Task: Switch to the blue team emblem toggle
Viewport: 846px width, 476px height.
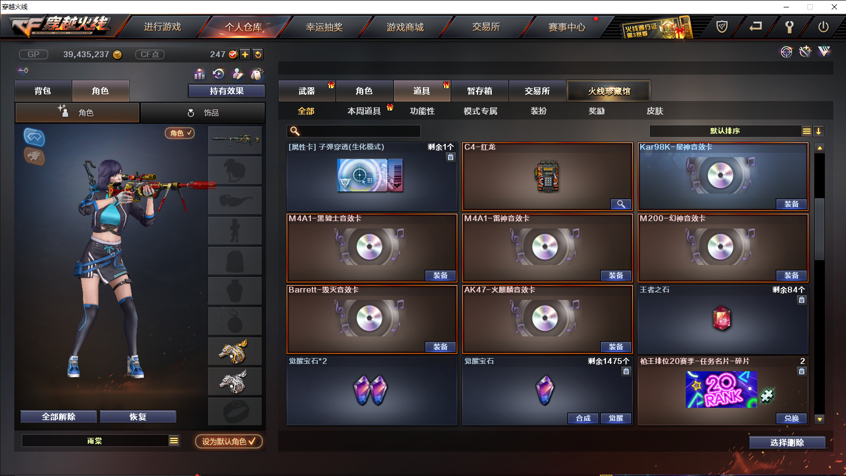Action: 34,137
